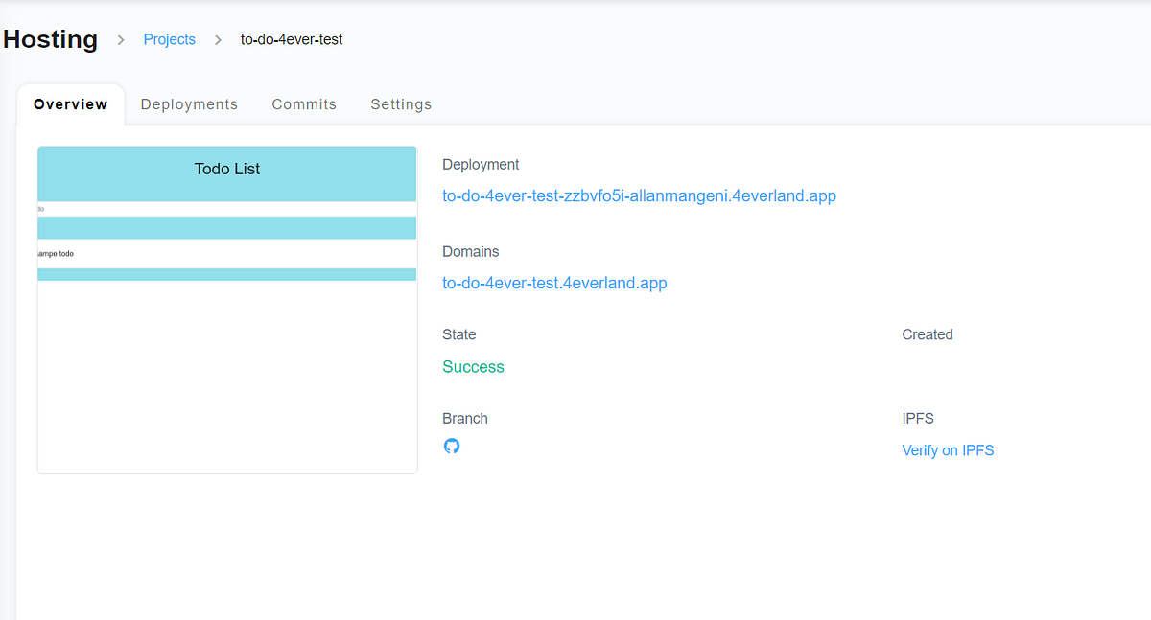The width and height of the screenshot is (1151, 620).
Task: Open the Commits tab
Action: coord(304,103)
